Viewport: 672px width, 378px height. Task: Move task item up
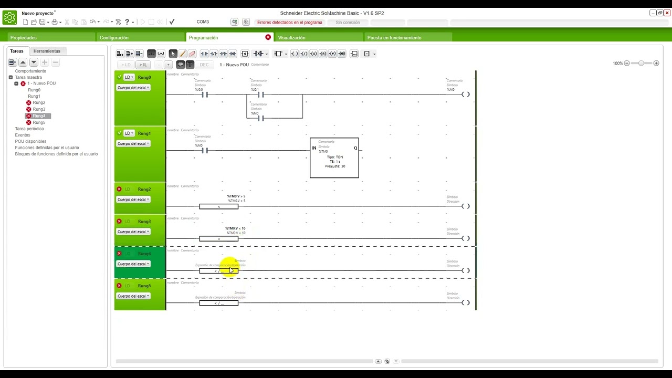pos(23,62)
